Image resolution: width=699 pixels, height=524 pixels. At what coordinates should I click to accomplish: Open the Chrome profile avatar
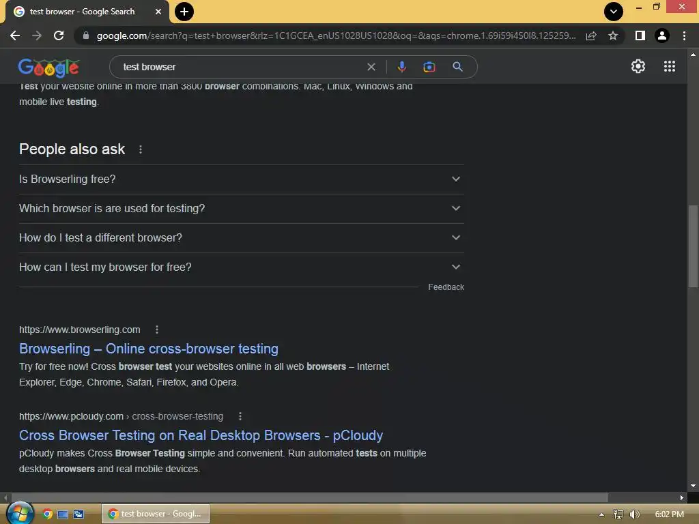(662, 35)
